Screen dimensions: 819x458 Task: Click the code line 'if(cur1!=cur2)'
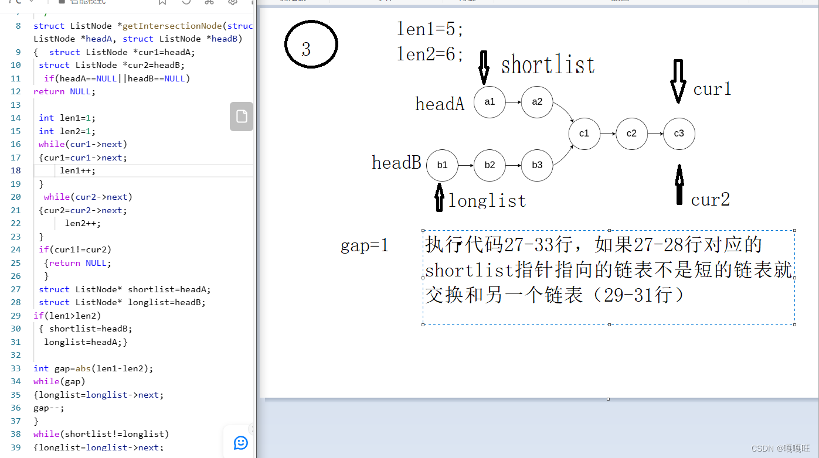tap(75, 249)
